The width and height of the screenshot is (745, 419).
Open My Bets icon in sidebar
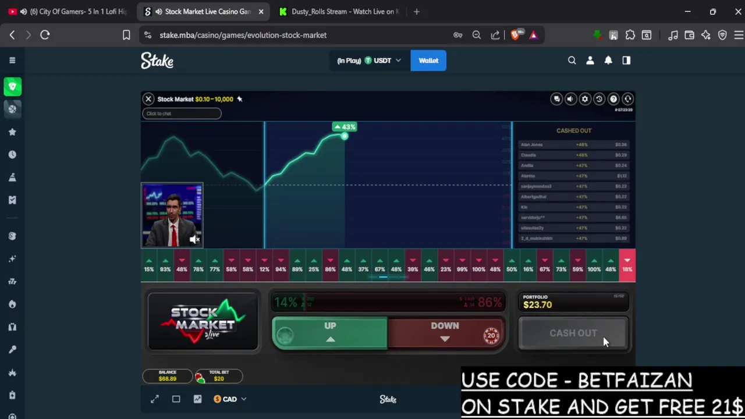12,200
